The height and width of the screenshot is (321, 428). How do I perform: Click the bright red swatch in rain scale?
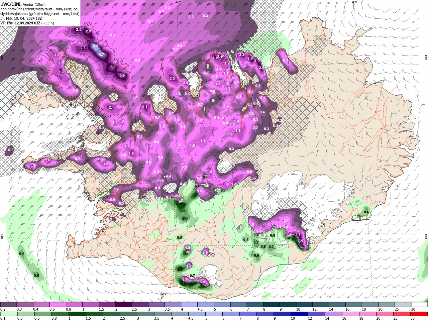(419, 314)
